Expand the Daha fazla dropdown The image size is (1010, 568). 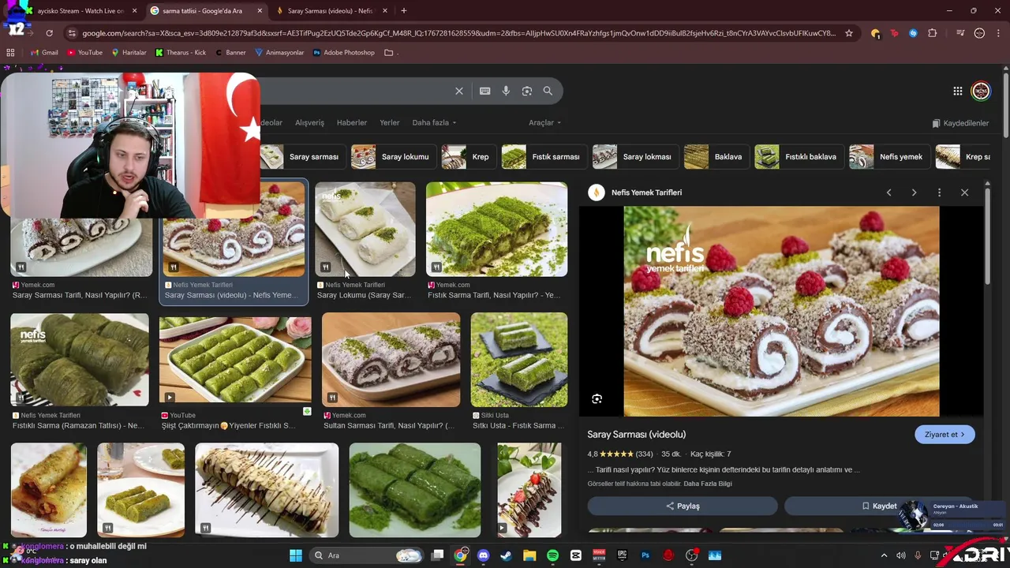[x=434, y=122]
